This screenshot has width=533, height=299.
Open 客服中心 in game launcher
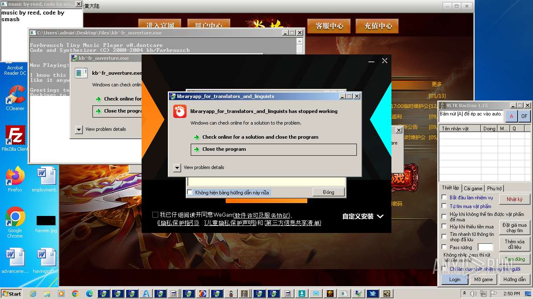pos(329,26)
